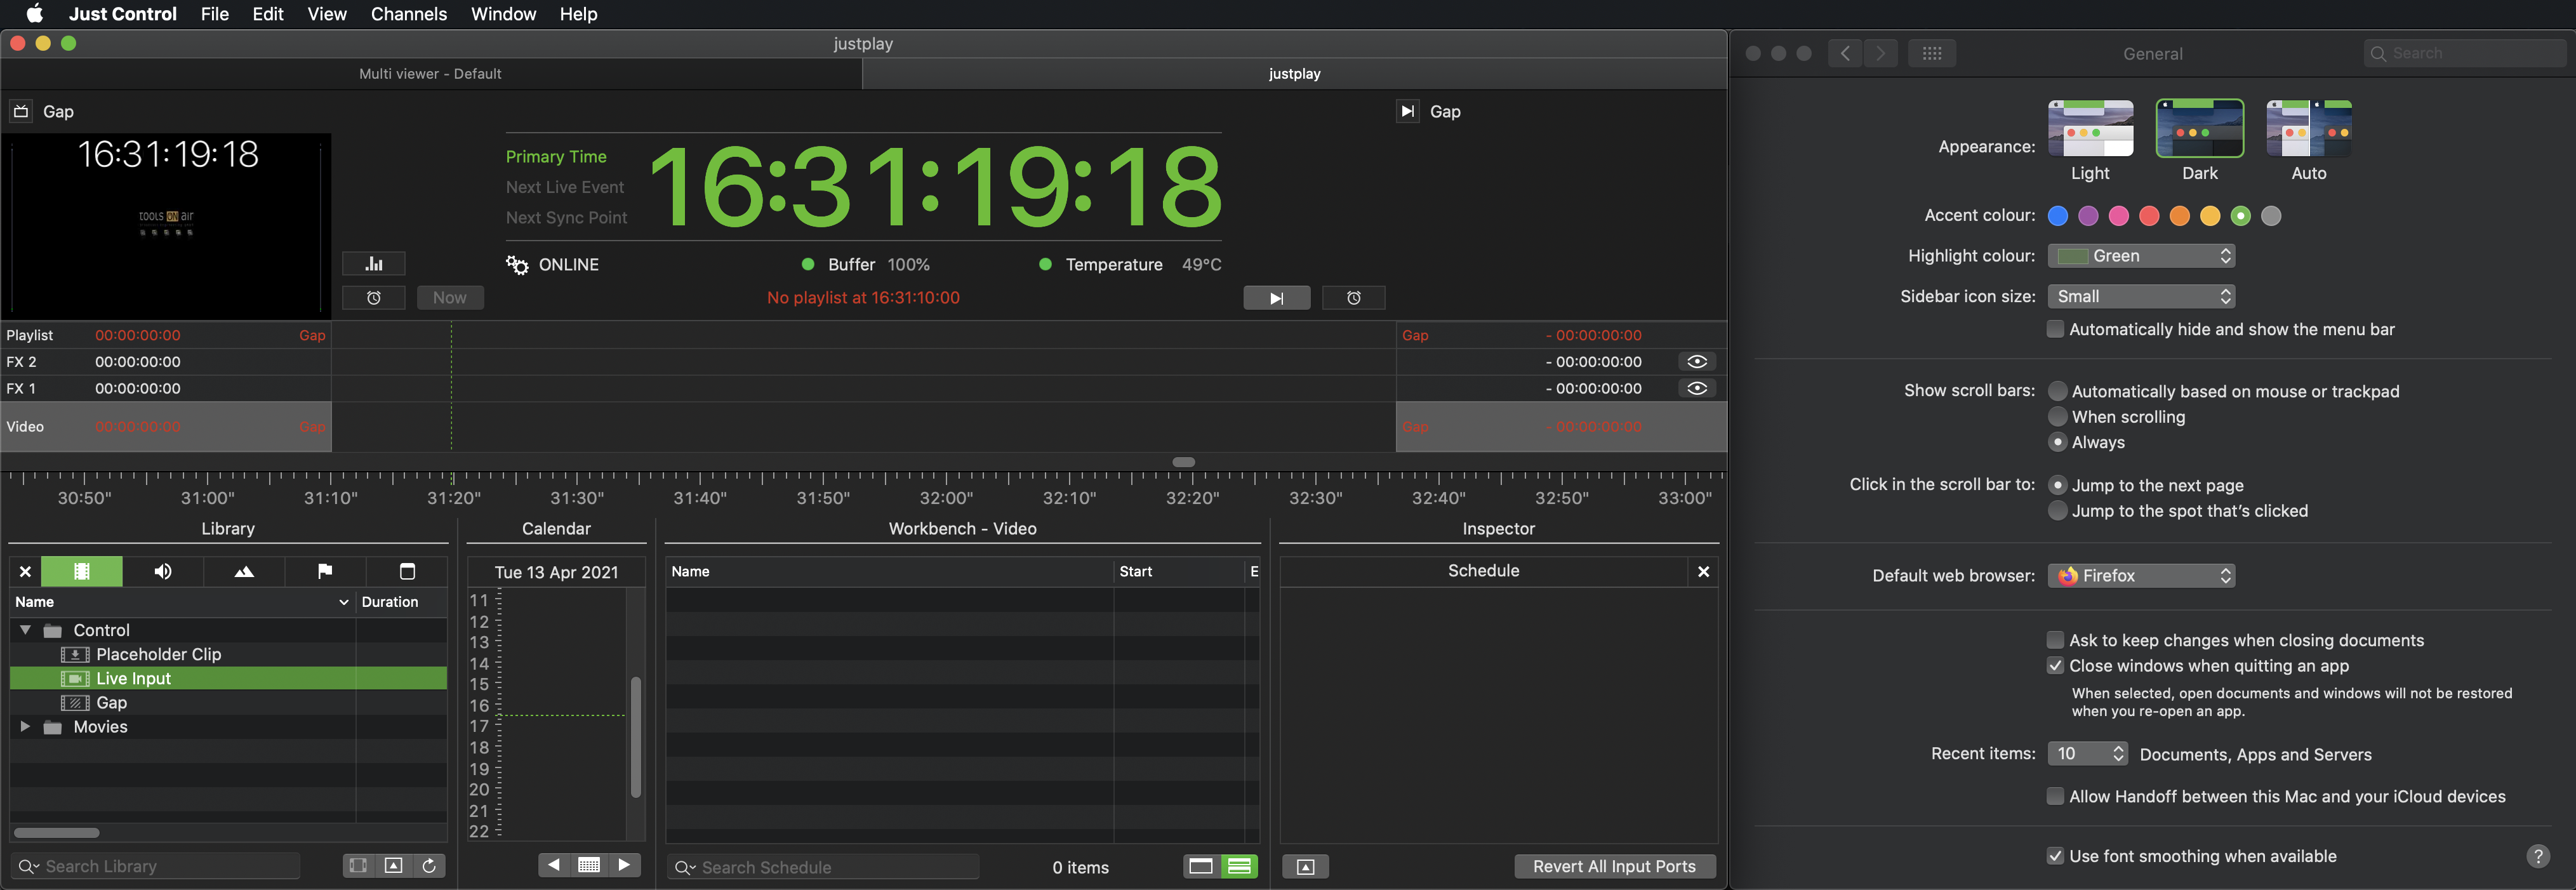Click the audio level meters icon
Screen dimensions: 2576x890
tap(374, 264)
